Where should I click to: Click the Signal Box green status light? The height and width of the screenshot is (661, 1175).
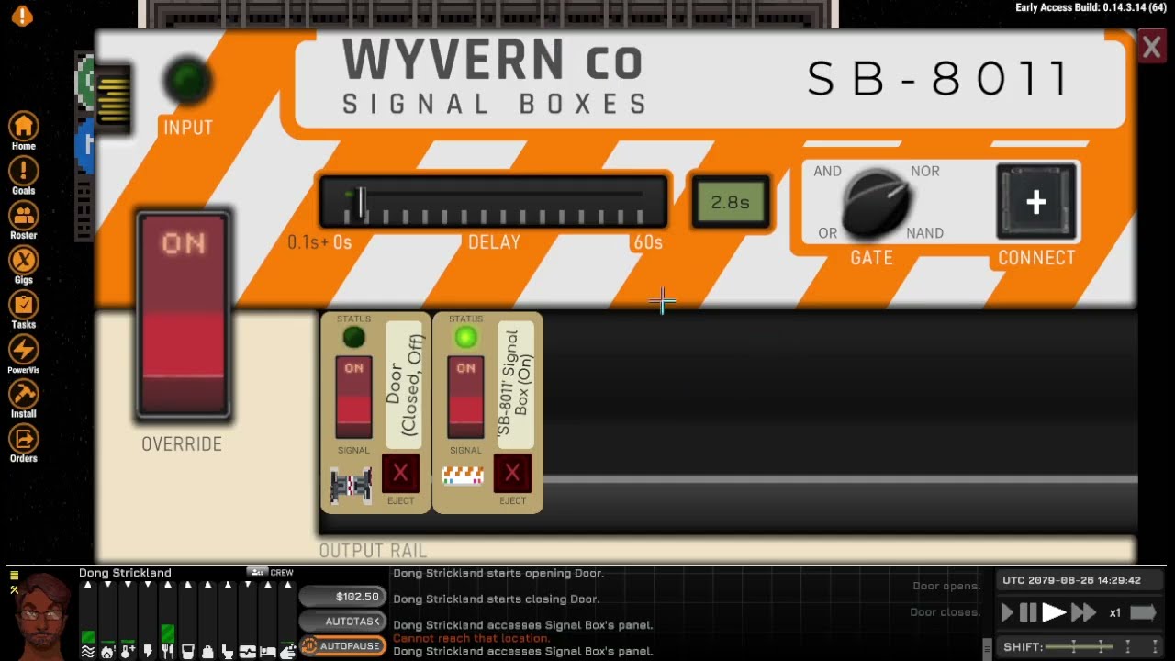[x=465, y=339]
